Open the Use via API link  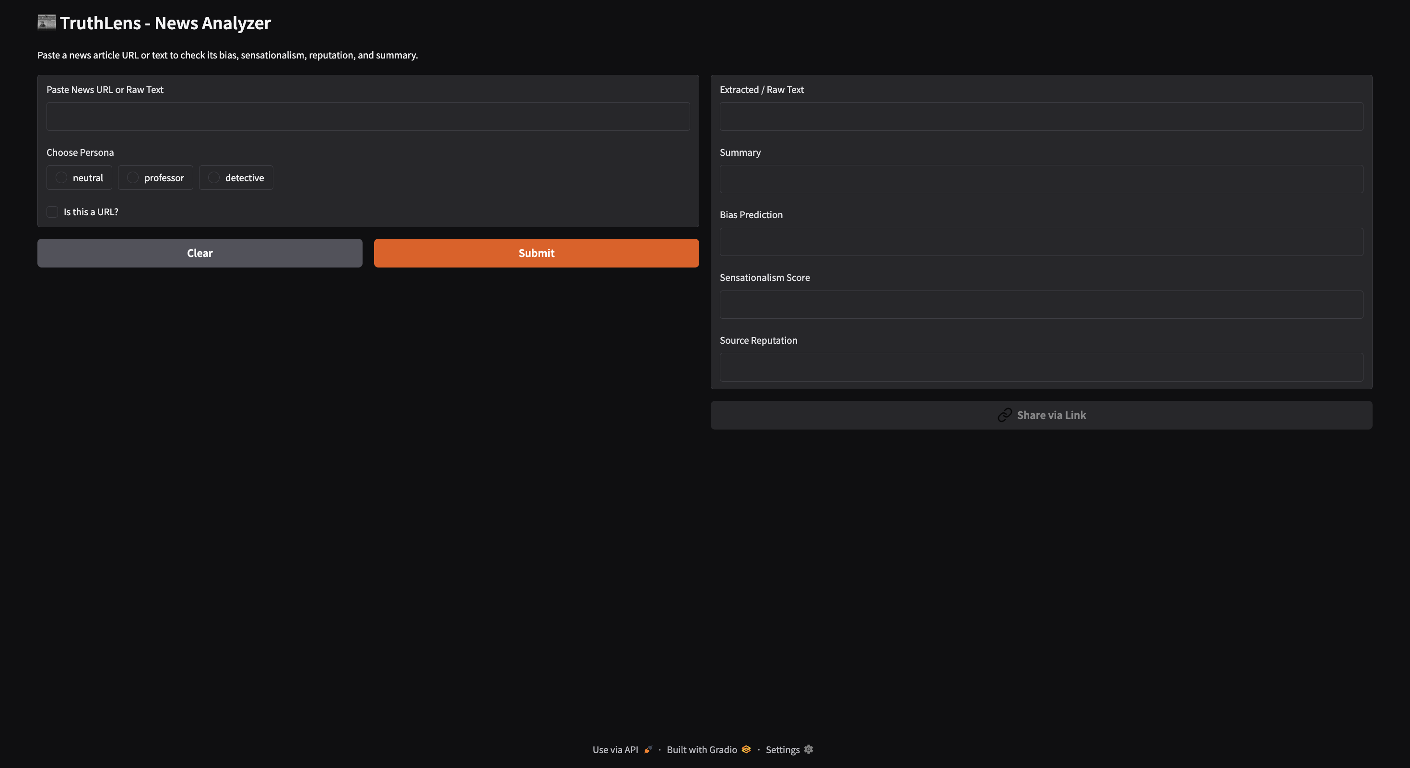(x=615, y=750)
